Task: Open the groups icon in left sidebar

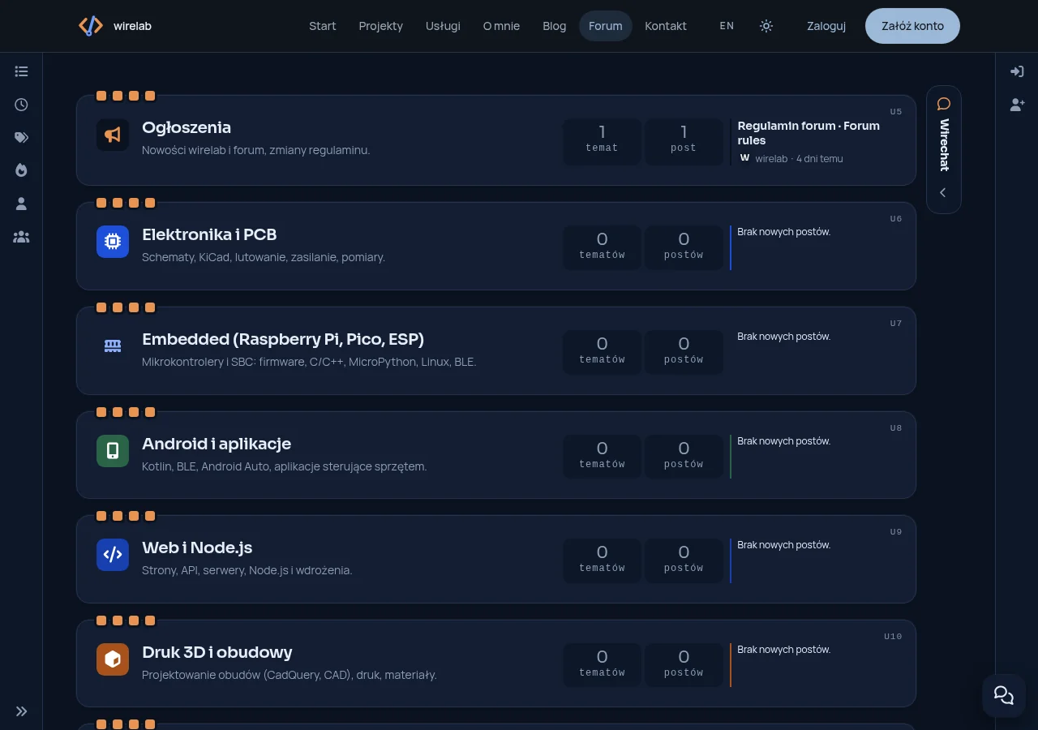Action: tap(22, 237)
